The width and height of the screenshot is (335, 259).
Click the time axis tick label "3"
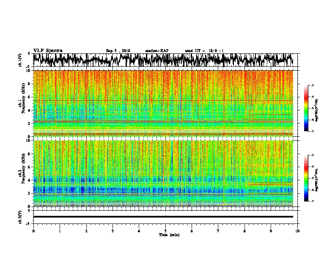point(113,231)
